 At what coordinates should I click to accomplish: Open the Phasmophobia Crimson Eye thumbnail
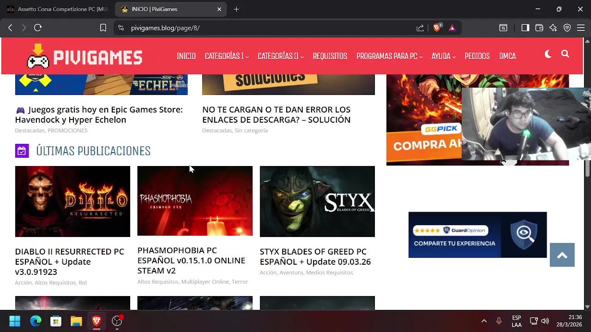[x=195, y=201]
